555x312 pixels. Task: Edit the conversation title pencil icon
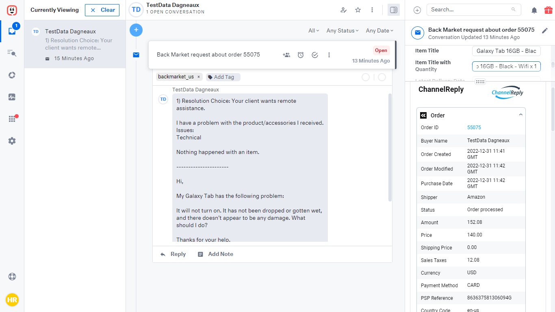pos(545,31)
